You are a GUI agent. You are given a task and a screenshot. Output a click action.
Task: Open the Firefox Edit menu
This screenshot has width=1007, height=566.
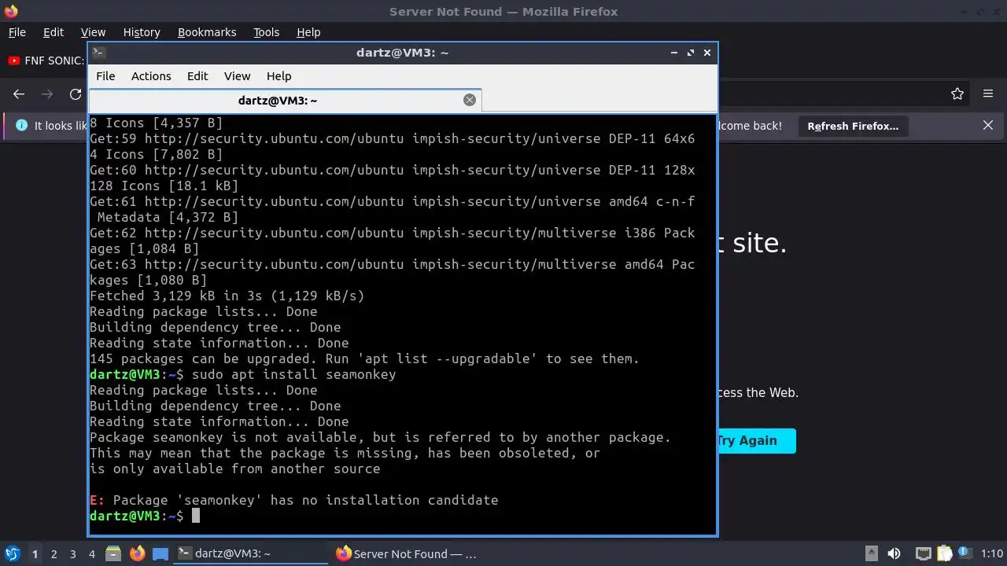(x=53, y=32)
